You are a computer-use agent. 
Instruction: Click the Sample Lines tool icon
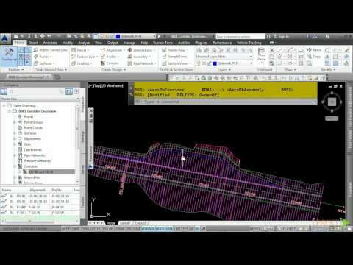coord(164,57)
